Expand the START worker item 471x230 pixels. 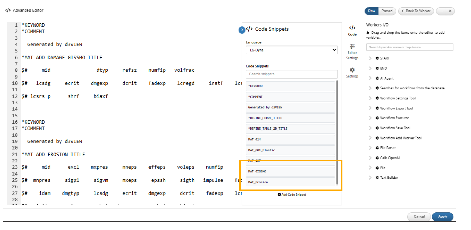click(x=370, y=58)
